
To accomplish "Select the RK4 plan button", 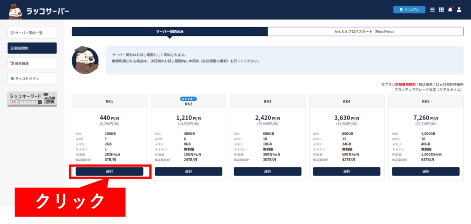I will pos(347,172).
